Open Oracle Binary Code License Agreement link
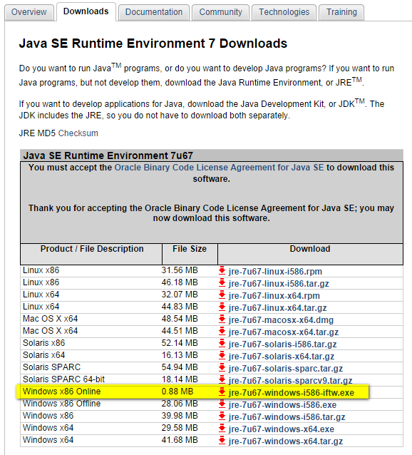 [219, 168]
